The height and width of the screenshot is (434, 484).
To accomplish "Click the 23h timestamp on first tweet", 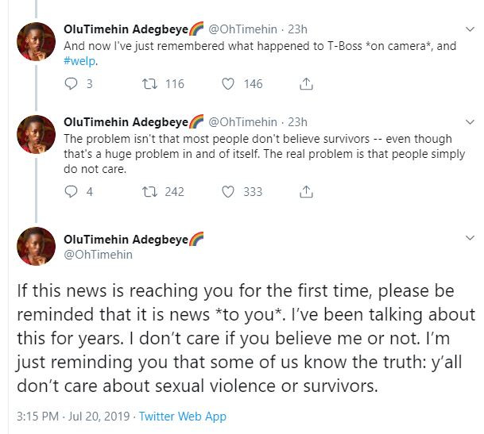I will [296, 30].
